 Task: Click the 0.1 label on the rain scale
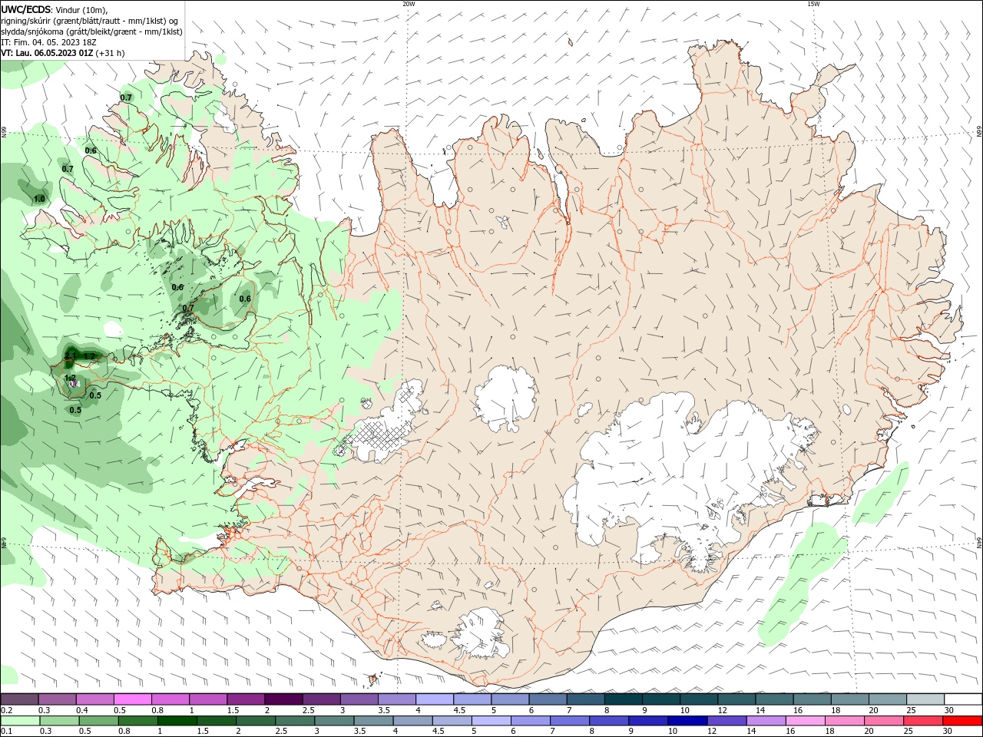tap(6, 732)
